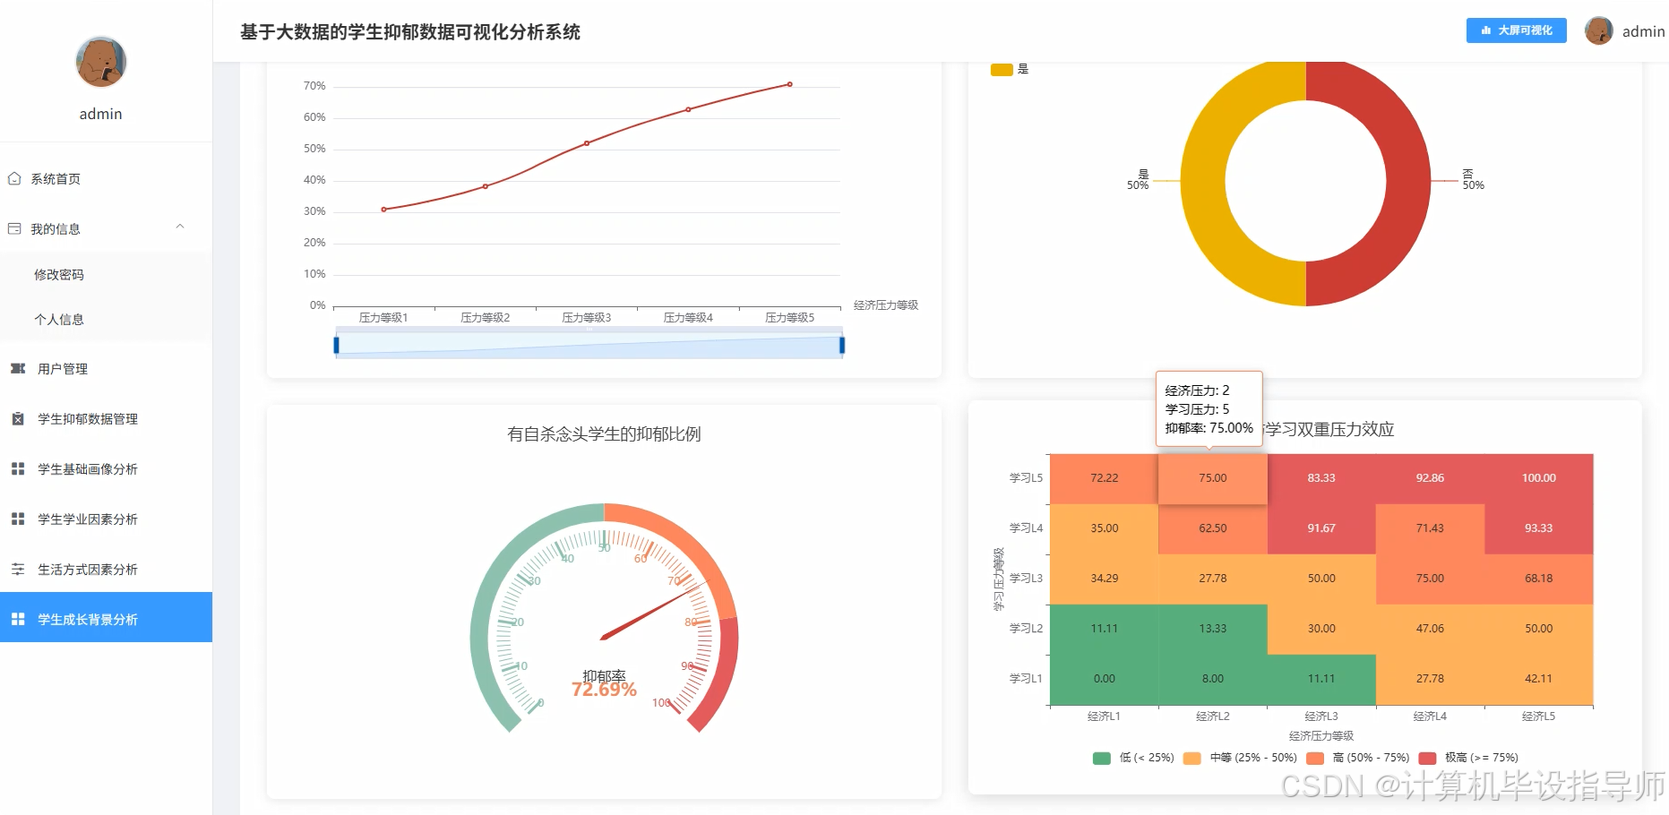The height and width of the screenshot is (815, 1669).
Task: Open the 学生学业因素分析 menu item
Action: click(106, 519)
